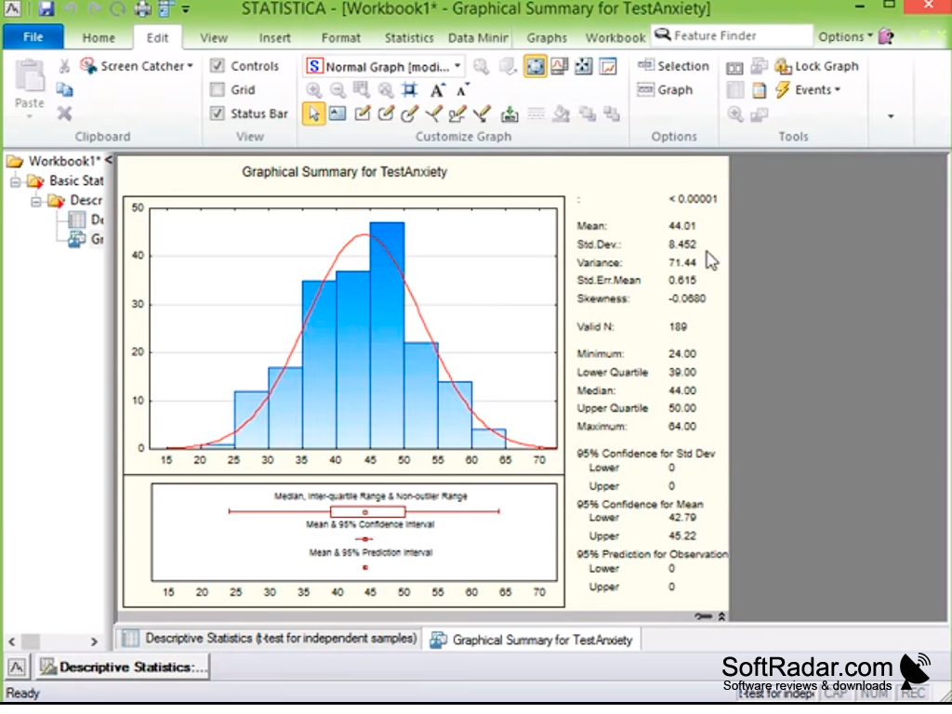Click the line chart graph icon

click(608, 66)
